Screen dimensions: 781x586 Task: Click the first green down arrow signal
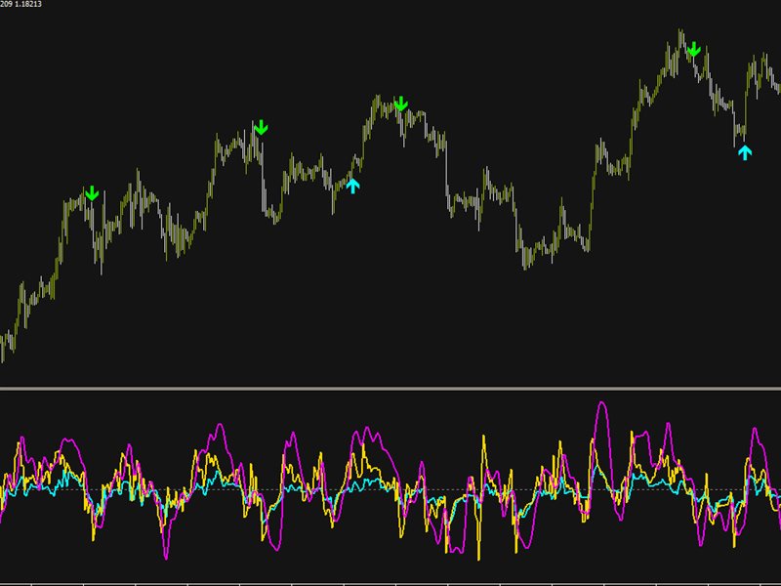[x=92, y=193]
